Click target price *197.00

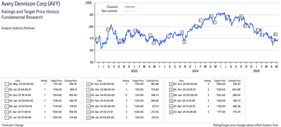[x=139, y=89]
